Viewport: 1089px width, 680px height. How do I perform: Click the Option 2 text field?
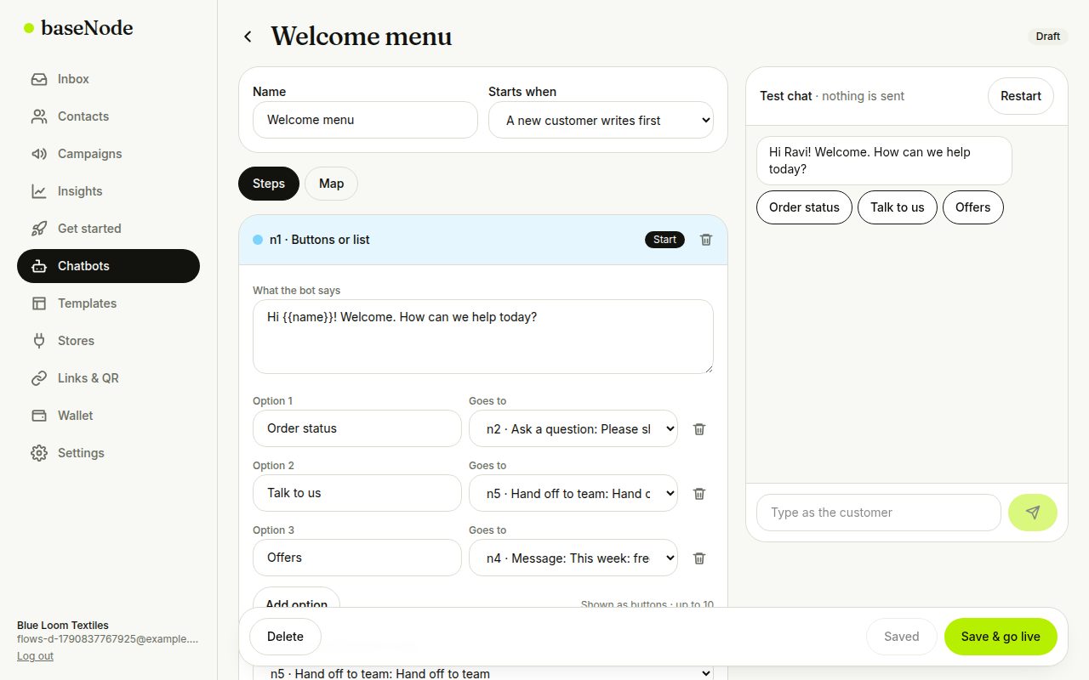pyautogui.click(x=357, y=493)
